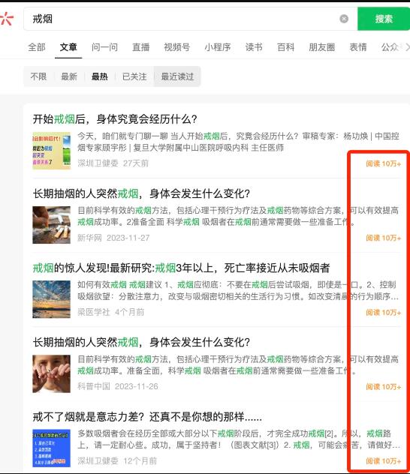Switch to the 全部 tab
The width and height of the screenshot is (410, 474).
(x=37, y=47)
